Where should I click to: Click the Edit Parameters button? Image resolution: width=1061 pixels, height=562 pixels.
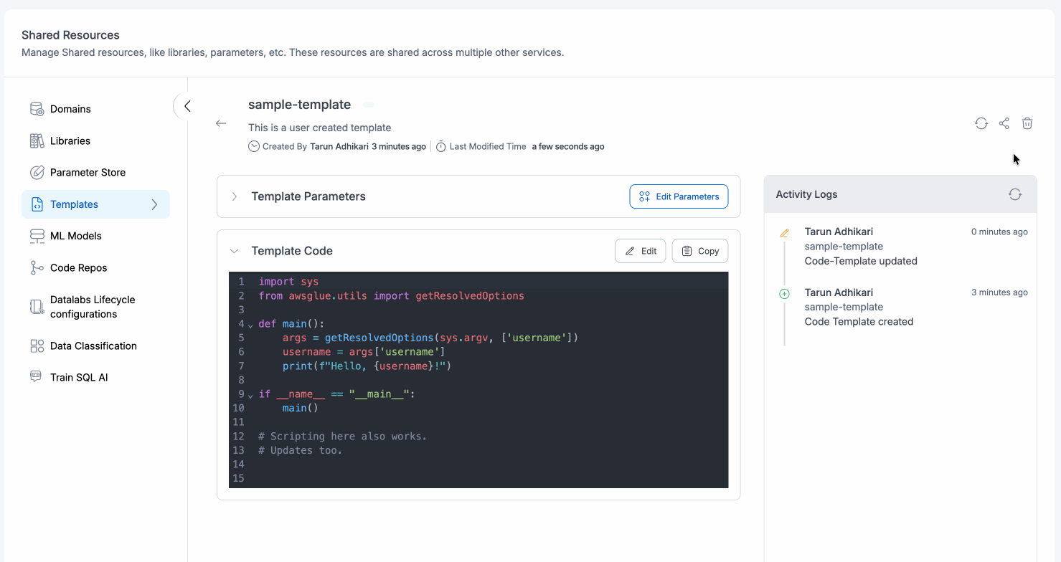click(679, 196)
